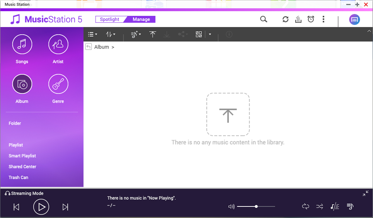
Task: Collapse the toolbar with the top chevron
Action: [369, 31]
